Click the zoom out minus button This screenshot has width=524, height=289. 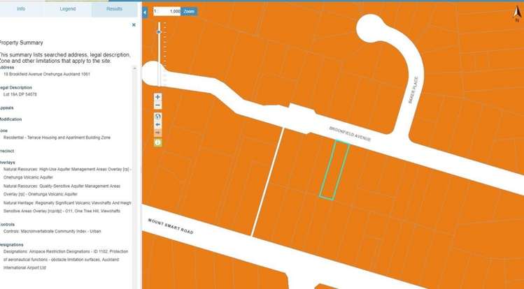click(158, 106)
